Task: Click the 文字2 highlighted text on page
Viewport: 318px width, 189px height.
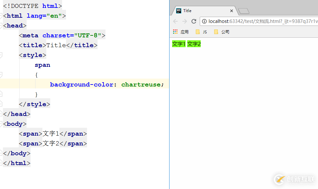Action: pos(194,44)
